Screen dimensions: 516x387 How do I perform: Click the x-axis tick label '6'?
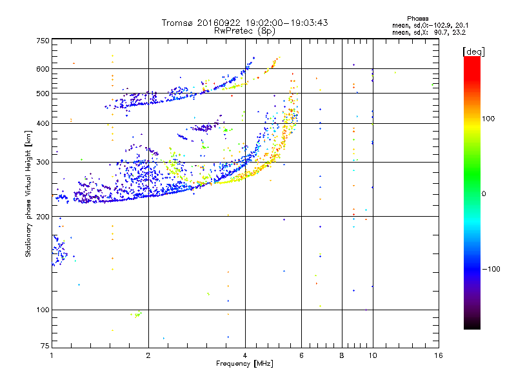pos(301,355)
